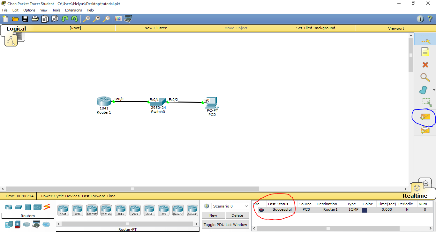
Task: Pick the 819 router model
Action: coord(163,210)
